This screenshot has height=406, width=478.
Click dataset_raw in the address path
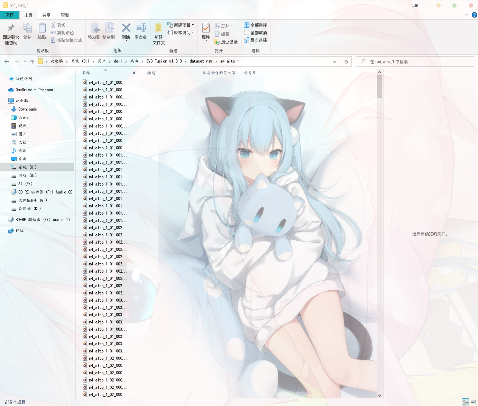(201, 61)
